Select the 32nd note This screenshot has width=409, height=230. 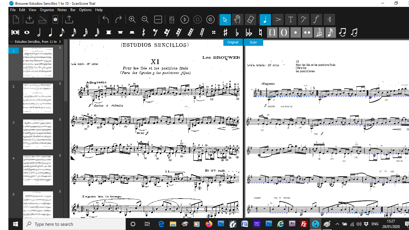tap(85, 32)
